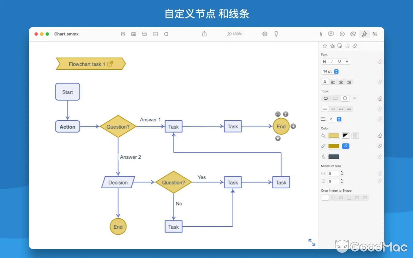Select the dotted line style option
The width and height of the screenshot is (413, 258).
[333, 109]
